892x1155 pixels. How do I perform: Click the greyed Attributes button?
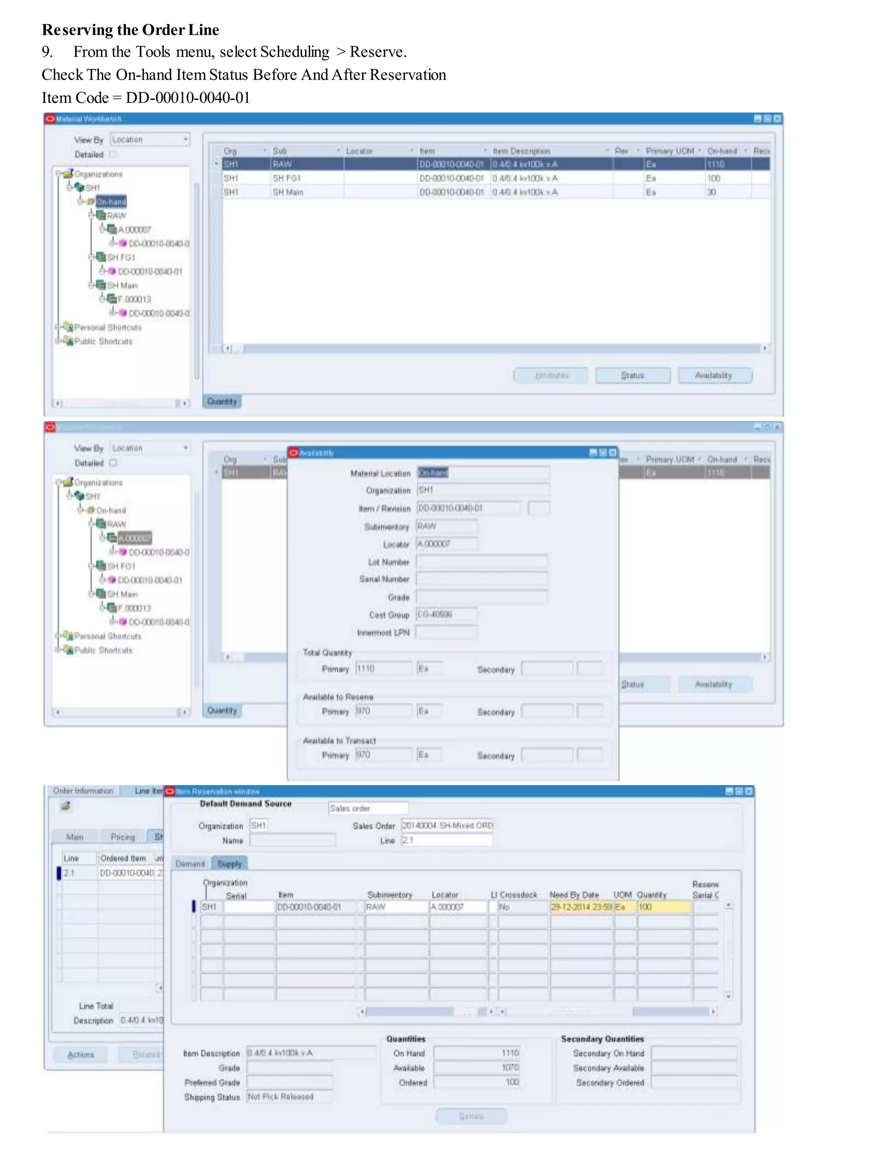pyautogui.click(x=551, y=375)
